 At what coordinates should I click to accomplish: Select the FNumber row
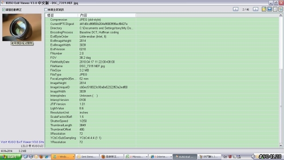pyautogui.click(x=162, y=53)
